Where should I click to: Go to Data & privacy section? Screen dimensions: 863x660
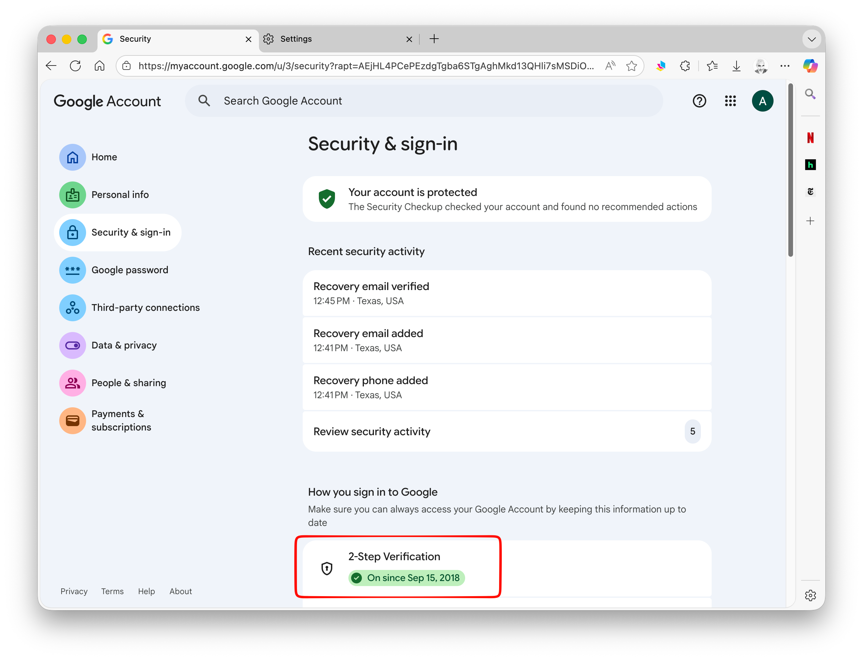(x=124, y=345)
